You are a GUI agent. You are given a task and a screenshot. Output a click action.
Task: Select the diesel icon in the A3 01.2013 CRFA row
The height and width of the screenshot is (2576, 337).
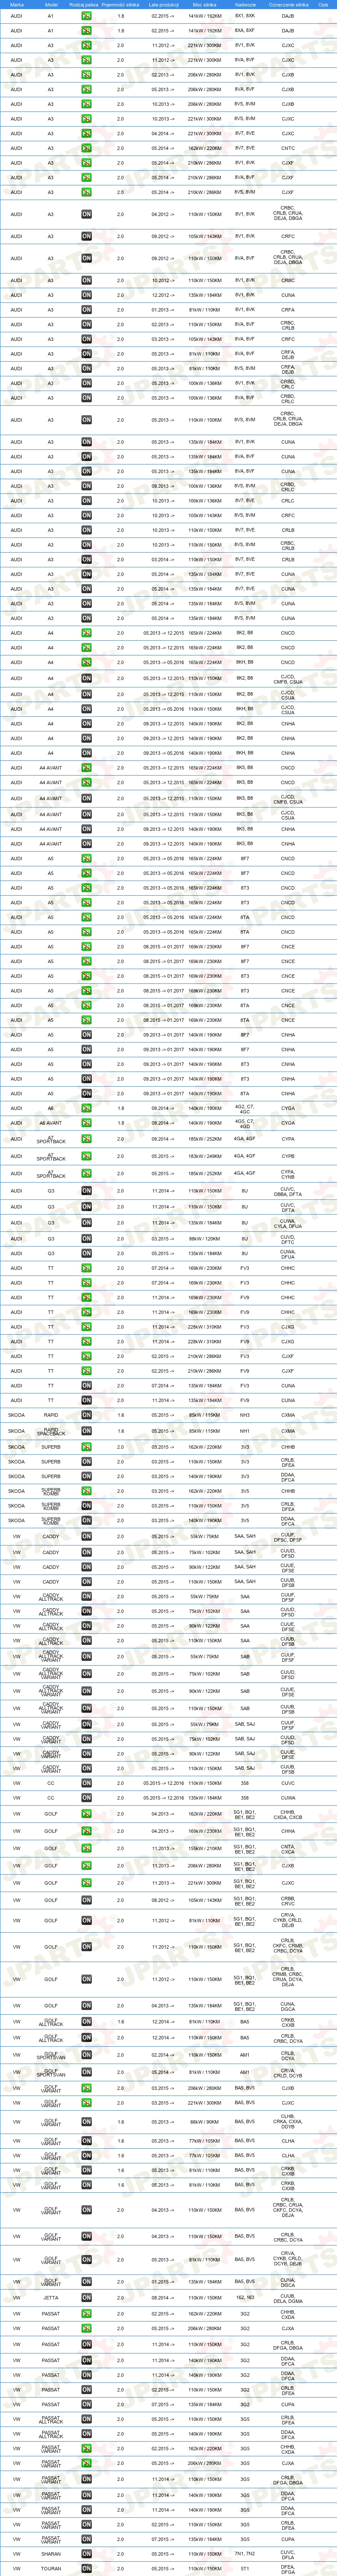[x=87, y=310]
